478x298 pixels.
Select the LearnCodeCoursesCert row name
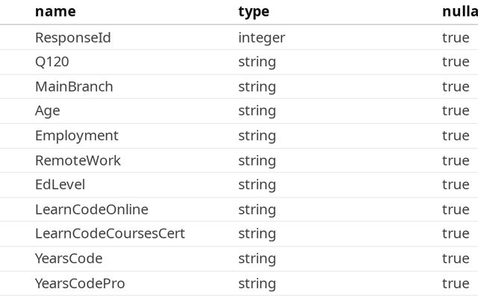[110, 233]
